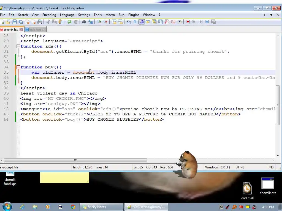
Task: Click the Paste clipboard icon
Action: pyautogui.click(x=61, y=22)
